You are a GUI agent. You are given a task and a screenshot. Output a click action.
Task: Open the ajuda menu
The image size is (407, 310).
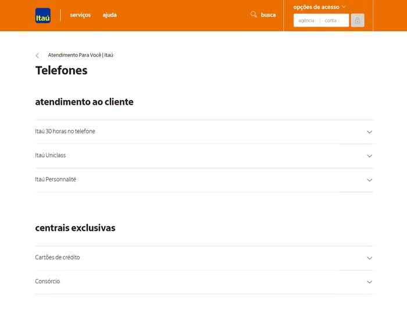109,15
